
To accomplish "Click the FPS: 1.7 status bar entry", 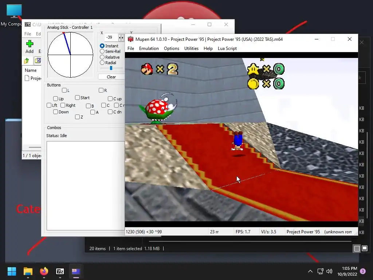I will (243, 232).
